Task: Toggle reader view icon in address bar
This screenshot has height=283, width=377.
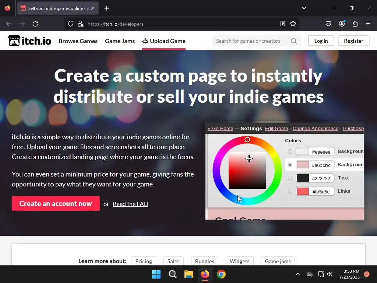Action: click(x=283, y=24)
